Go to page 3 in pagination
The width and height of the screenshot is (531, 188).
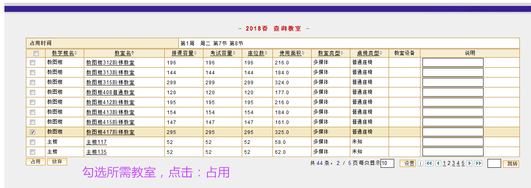(x=454, y=163)
